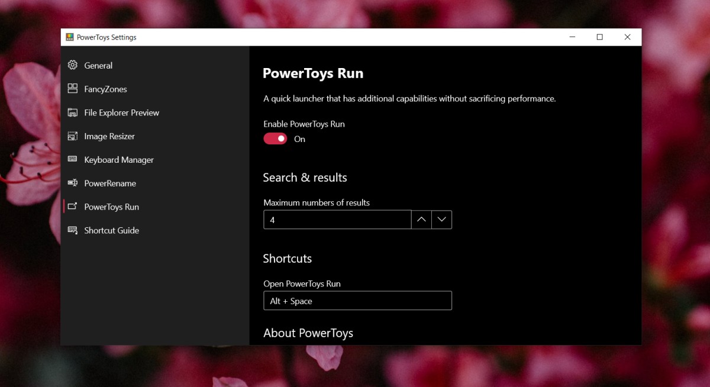
Task: Click the PowerRename icon
Action: click(x=73, y=183)
